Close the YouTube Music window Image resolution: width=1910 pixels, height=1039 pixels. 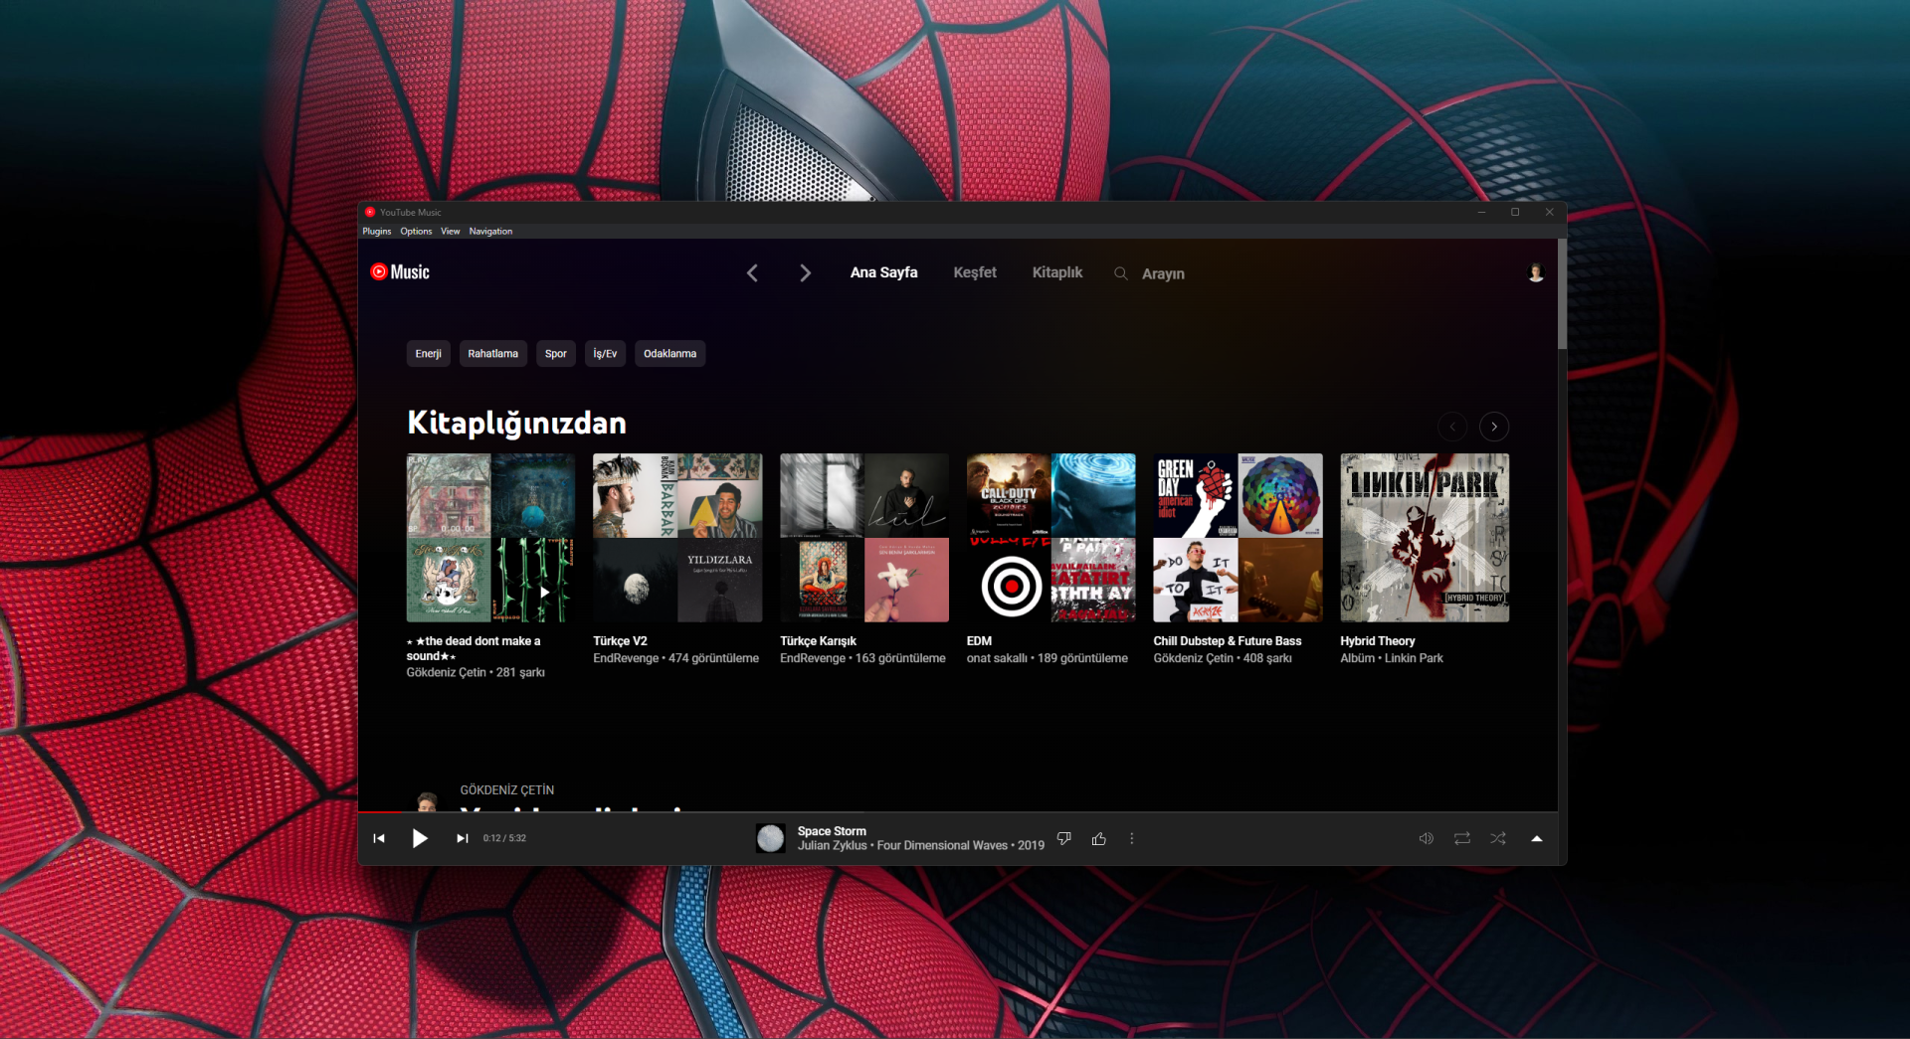click(x=1549, y=212)
